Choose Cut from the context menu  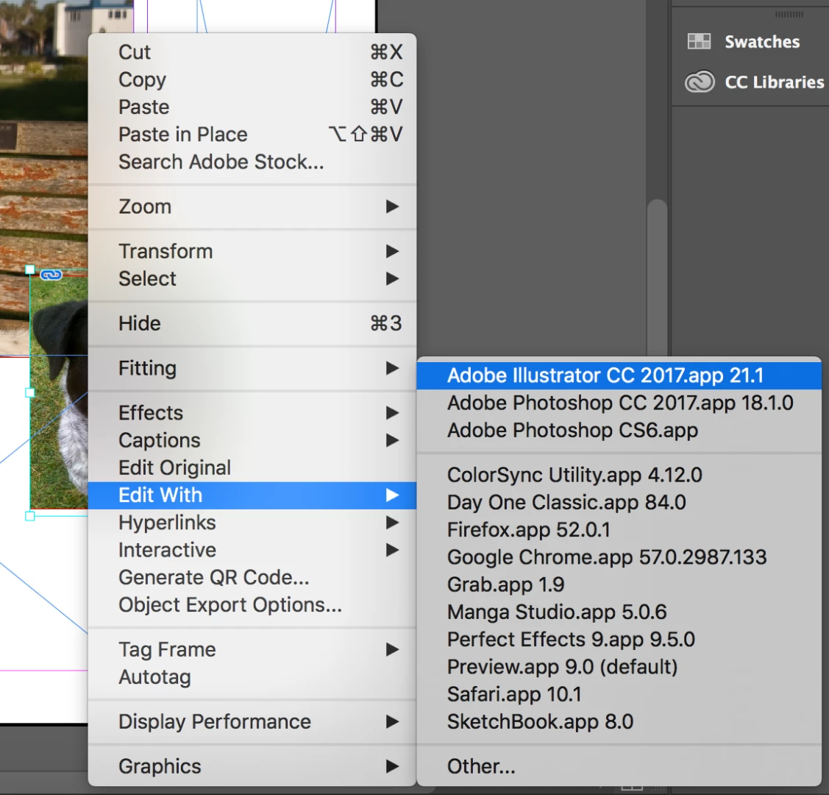[x=252, y=52]
